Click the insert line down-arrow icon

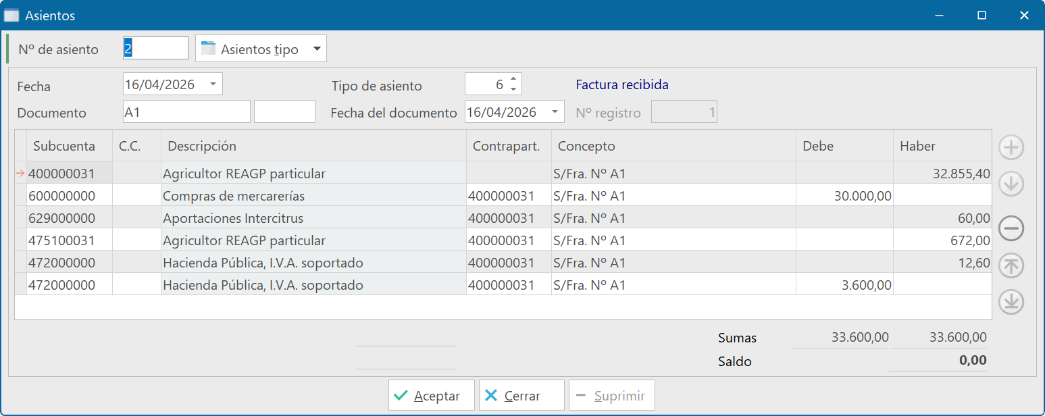(x=1011, y=183)
